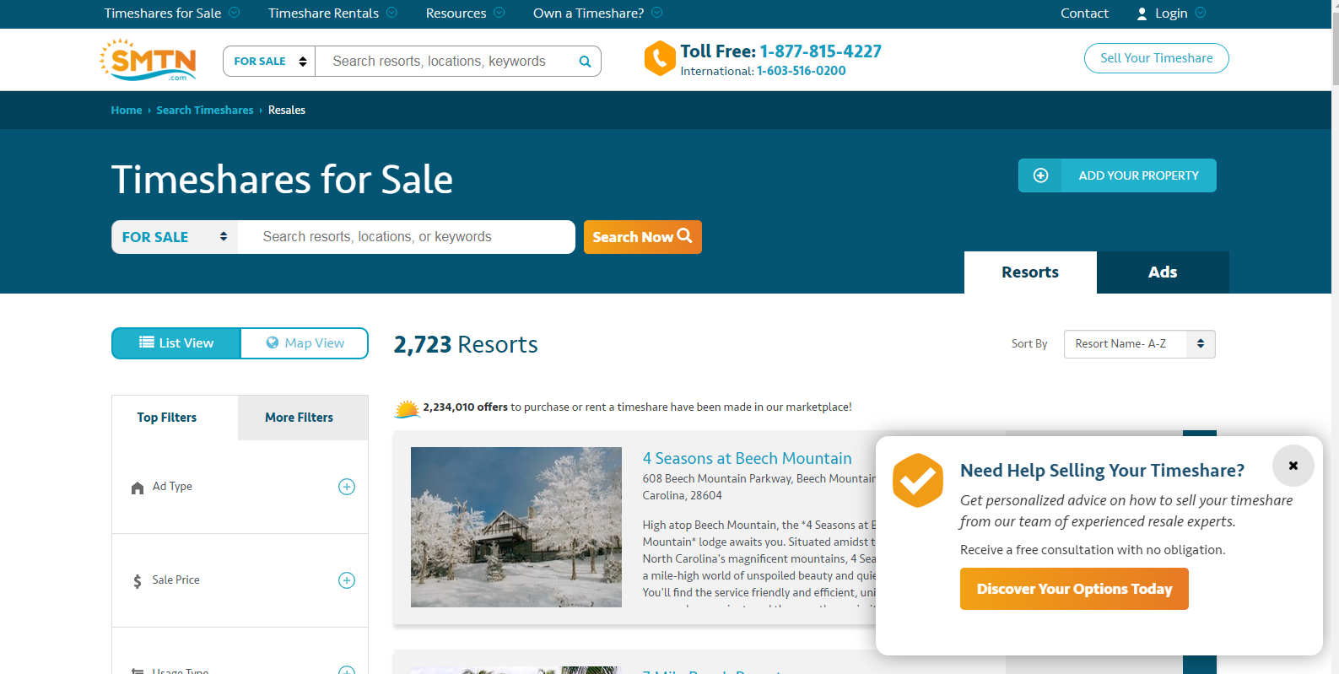Click the house icon next to Ad Type

point(138,488)
